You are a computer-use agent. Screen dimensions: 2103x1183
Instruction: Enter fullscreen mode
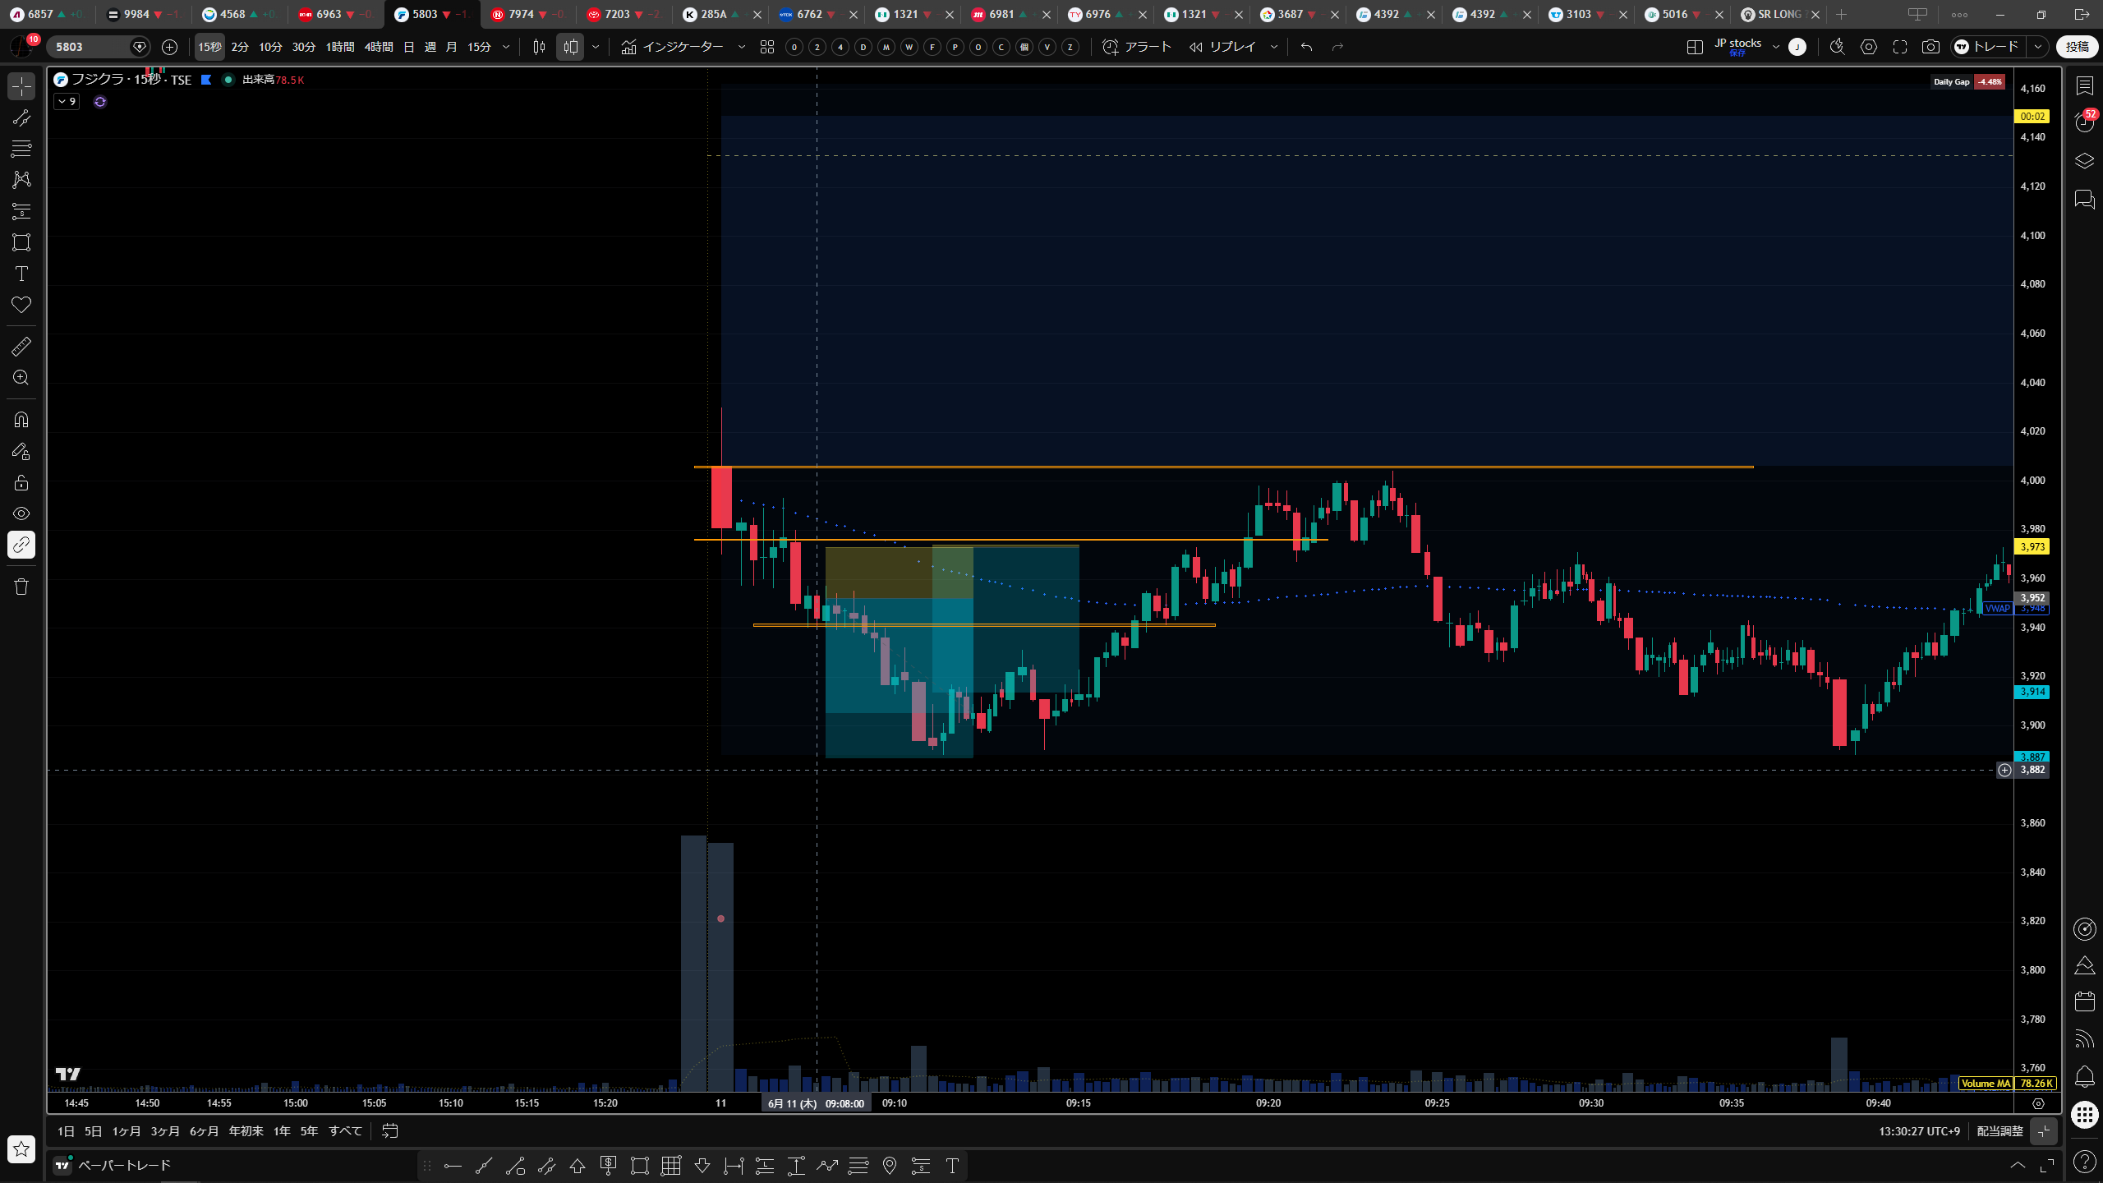[x=1900, y=47]
